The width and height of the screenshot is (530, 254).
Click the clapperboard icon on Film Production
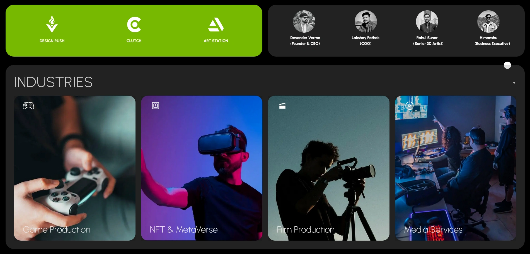pyautogui.click(x=282, y=106)
